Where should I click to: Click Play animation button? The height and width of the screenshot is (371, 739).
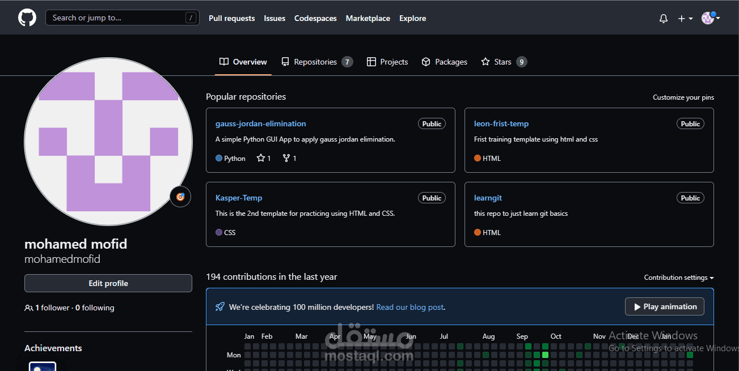pos(665,306)
